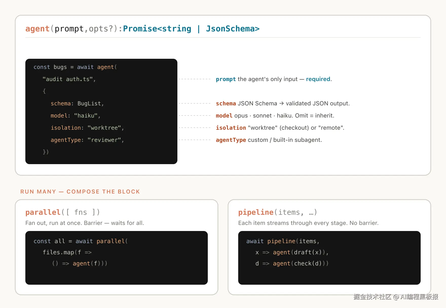
Task: Click the 'agentType: "reviewer",' code line
Action: pos(87,140)
